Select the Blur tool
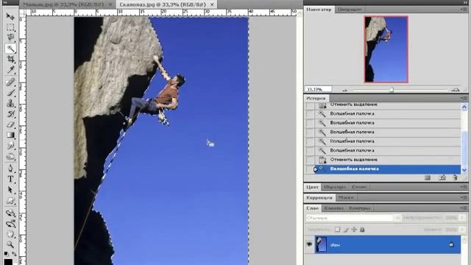This screenshot has height=265, width=471. click(x=10, y=146)
